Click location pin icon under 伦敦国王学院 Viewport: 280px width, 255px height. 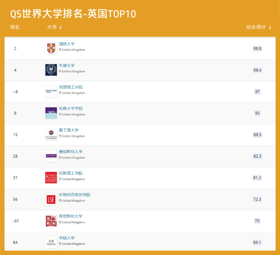[60, 179]
